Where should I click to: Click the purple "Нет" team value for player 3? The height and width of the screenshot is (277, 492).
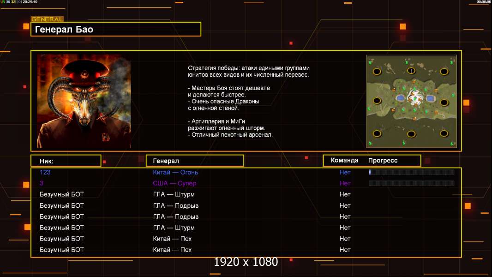pyautogui.click(x=345, y=183)
